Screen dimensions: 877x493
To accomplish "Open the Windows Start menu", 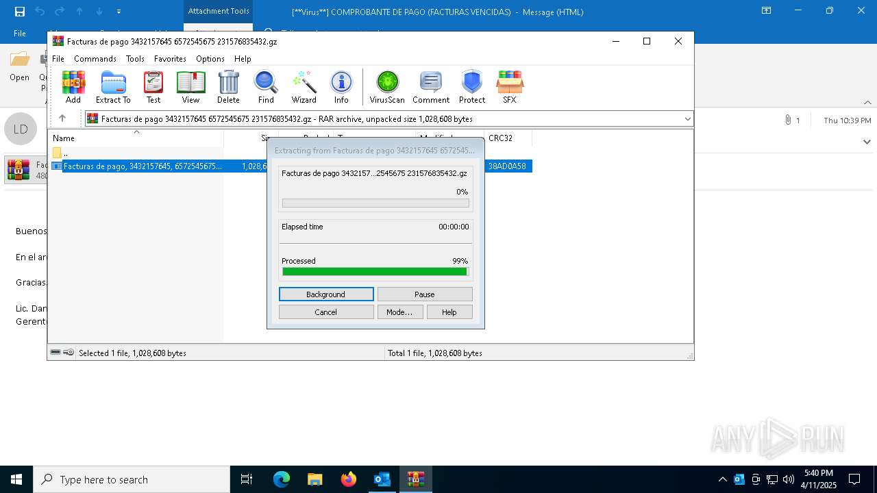I will coord(16,479).
